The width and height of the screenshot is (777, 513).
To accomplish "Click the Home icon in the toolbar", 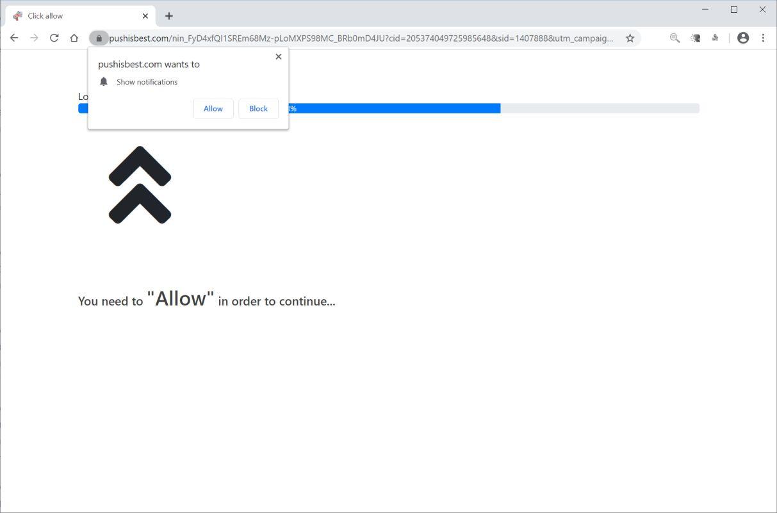I will pyautogui.click(x=74, y=38).
